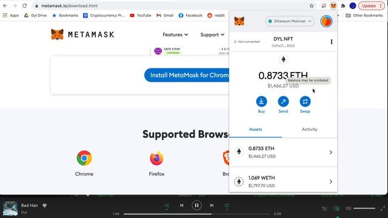Adjust the volume slider
Screen dimensions: 388x218
tap(364, 208)
